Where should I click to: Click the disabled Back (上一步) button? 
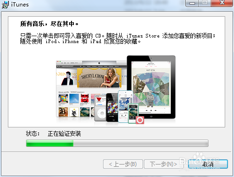point(123,164)
